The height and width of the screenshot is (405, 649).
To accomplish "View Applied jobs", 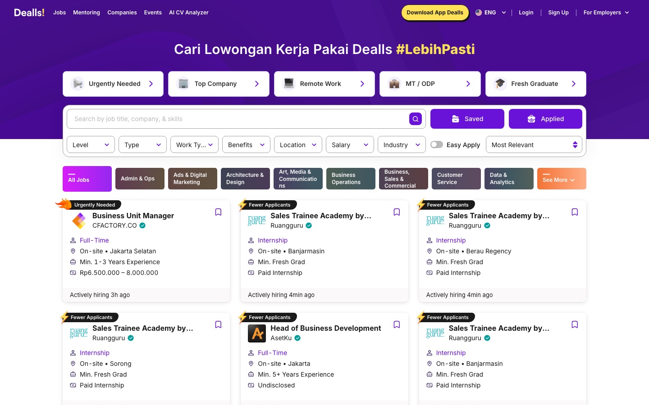I will click(x=545, y=119).
